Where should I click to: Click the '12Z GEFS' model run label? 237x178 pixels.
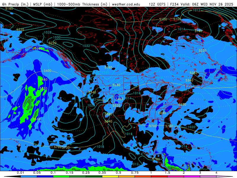[x=157, y=4]
